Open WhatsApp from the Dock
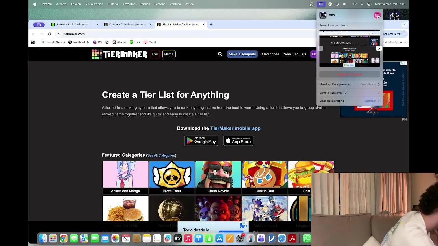The image size is (438, 246). [x=307, y=238]
